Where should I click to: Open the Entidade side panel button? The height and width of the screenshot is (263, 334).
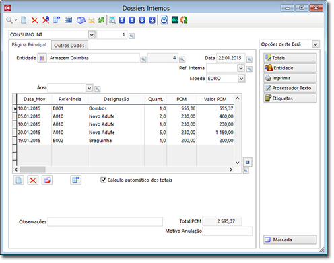click(290, 68)
